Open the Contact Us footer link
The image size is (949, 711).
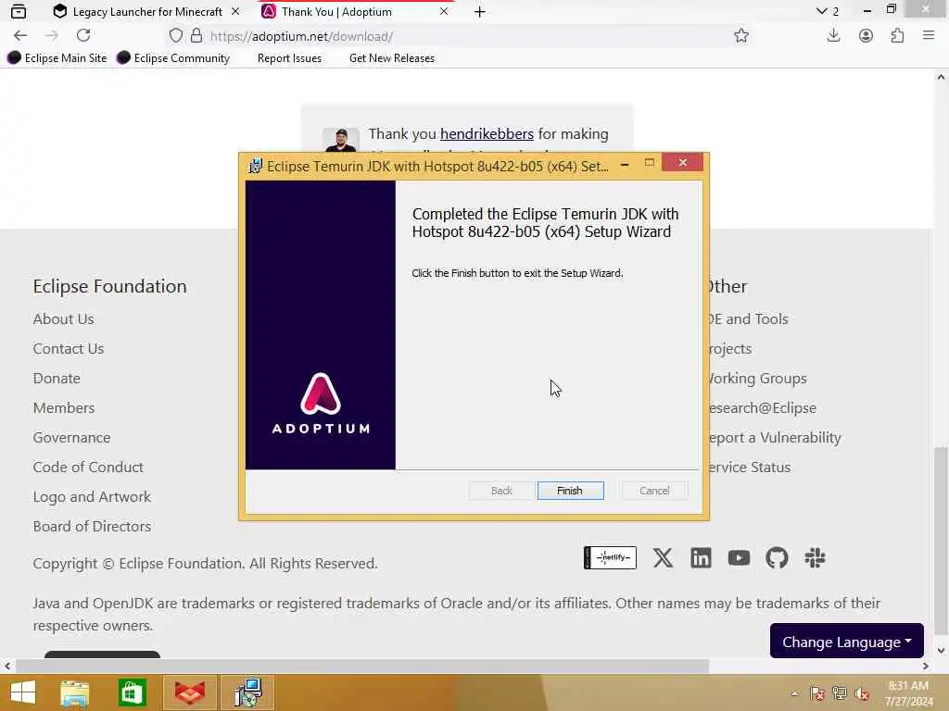tap(69, 348)
